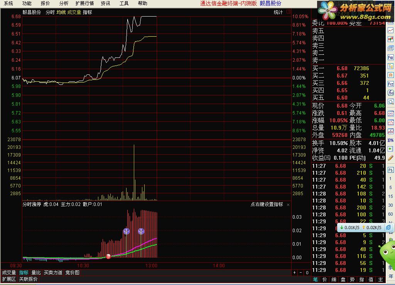Click the 0 reset pane button

coord(307,273)
